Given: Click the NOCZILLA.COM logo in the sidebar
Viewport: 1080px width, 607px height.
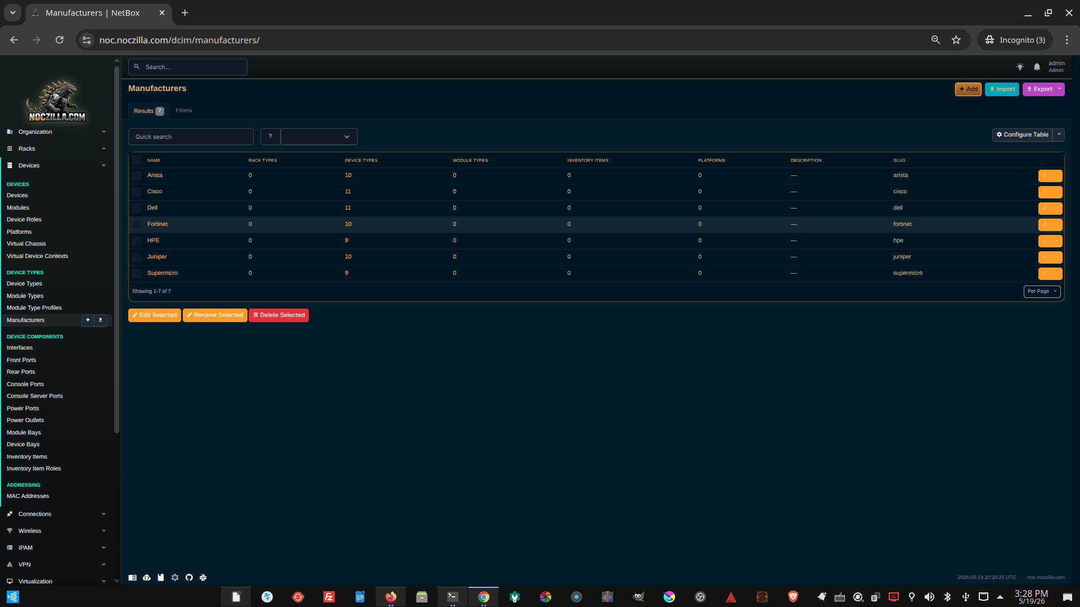Looking at the screenshot, I should 57,101.
